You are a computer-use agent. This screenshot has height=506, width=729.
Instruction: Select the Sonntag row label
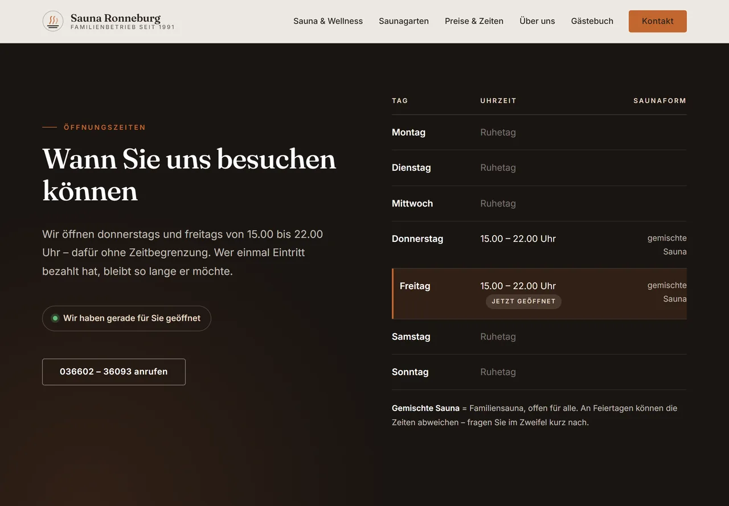tap(410, 372)
